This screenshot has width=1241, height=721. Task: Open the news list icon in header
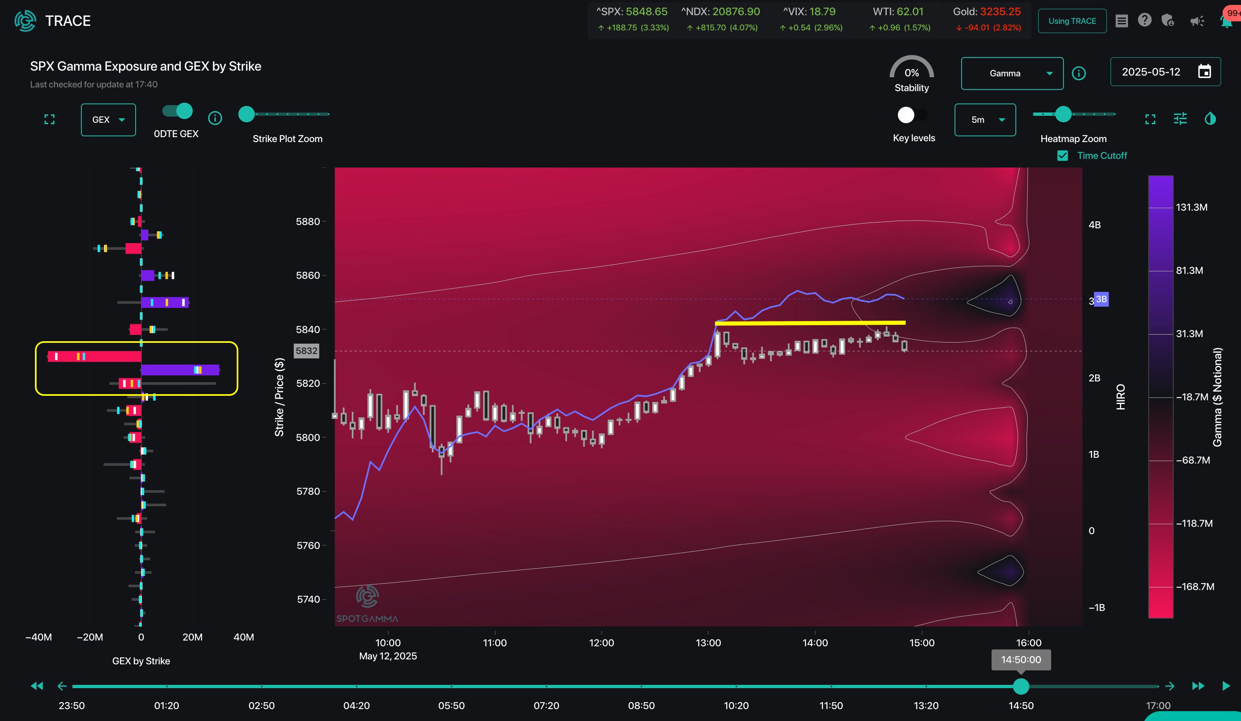coord(1121,21)
